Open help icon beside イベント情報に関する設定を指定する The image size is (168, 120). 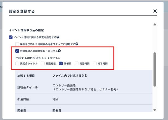(58, 37)
